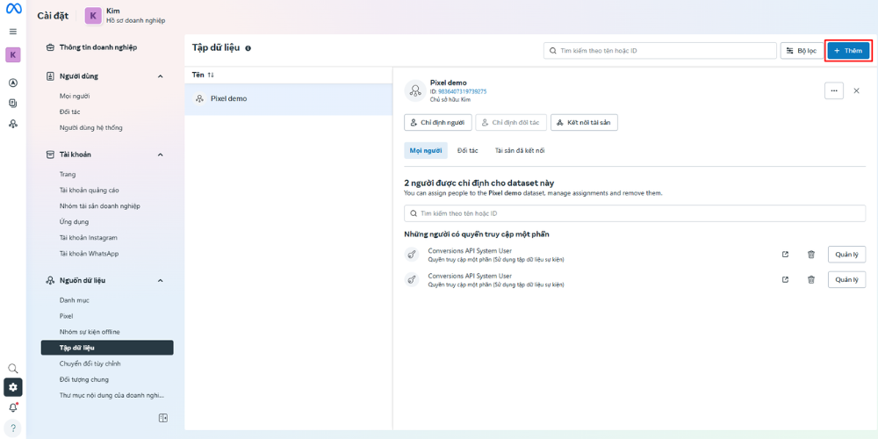Delete the second Conversions API System User

tap(810, 279)
